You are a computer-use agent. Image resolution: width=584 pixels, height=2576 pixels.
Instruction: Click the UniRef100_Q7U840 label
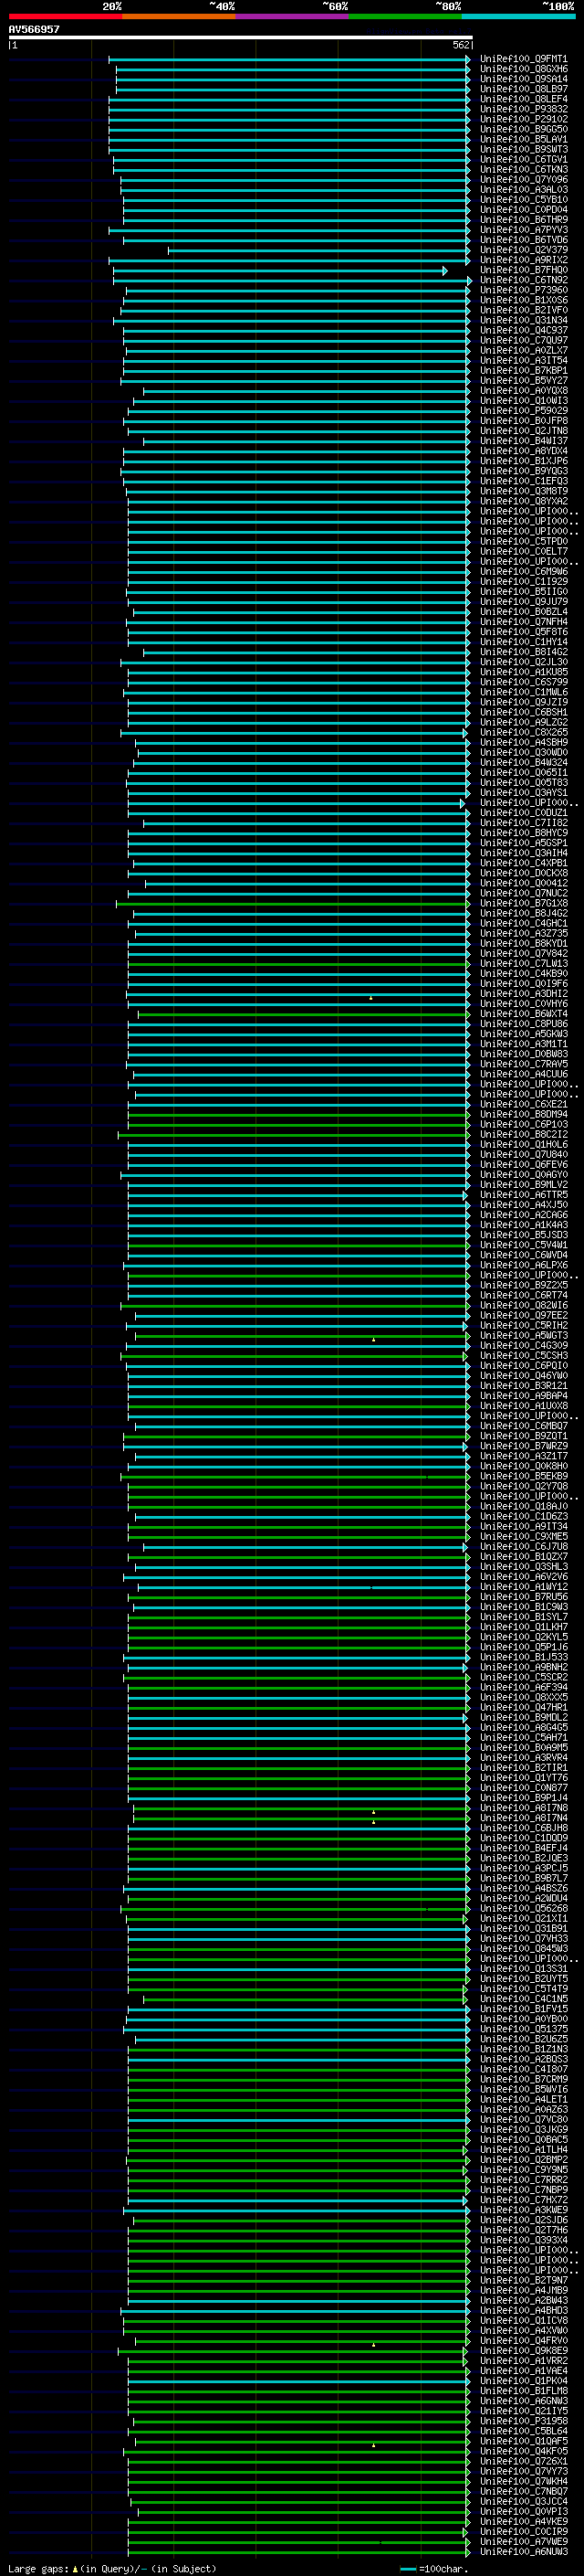pyautogui.click(x=523, y=1155)
